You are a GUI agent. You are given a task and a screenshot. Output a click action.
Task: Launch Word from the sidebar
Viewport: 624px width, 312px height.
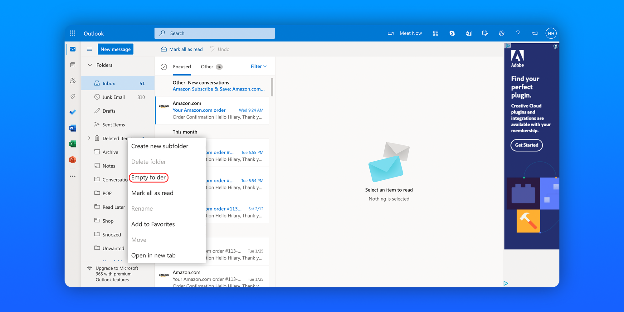click(x=73, y=128)
